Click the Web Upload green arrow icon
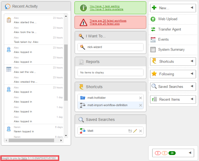Image resolution: width=199 pixels, height=161 pixels. pyautogui.click(x=153, y=19)
